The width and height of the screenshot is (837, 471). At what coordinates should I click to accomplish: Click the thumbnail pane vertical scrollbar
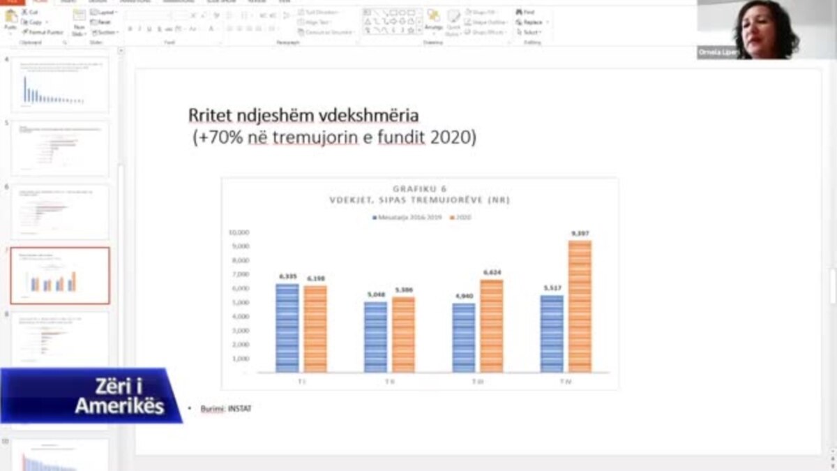pos(121,258)
